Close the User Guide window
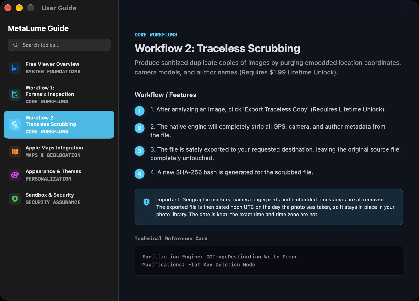The image size is (419, 301). [x=8, y=8]
